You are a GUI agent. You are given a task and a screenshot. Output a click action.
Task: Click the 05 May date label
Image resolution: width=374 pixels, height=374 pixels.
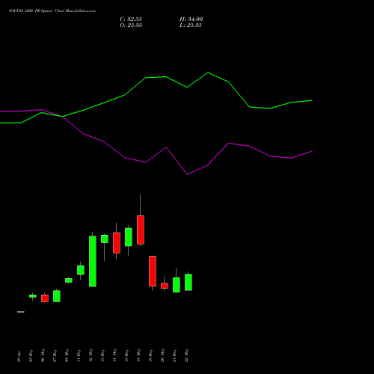pos(31,355)
